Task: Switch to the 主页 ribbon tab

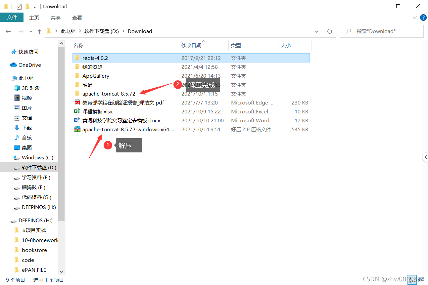Action: [34, 18]
